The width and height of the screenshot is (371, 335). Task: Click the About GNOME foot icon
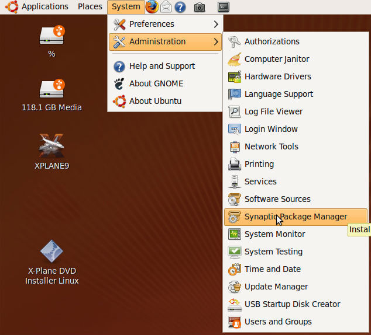click(119, 83)
